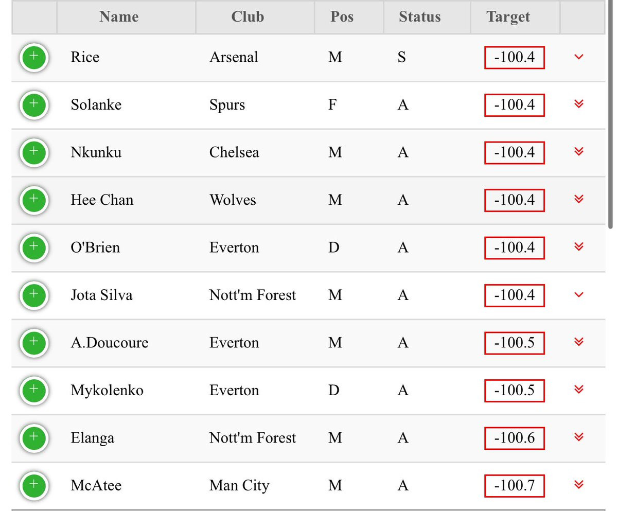
Task: Tap the plus icon for O'Brien
Action: [x=34, y=248]
